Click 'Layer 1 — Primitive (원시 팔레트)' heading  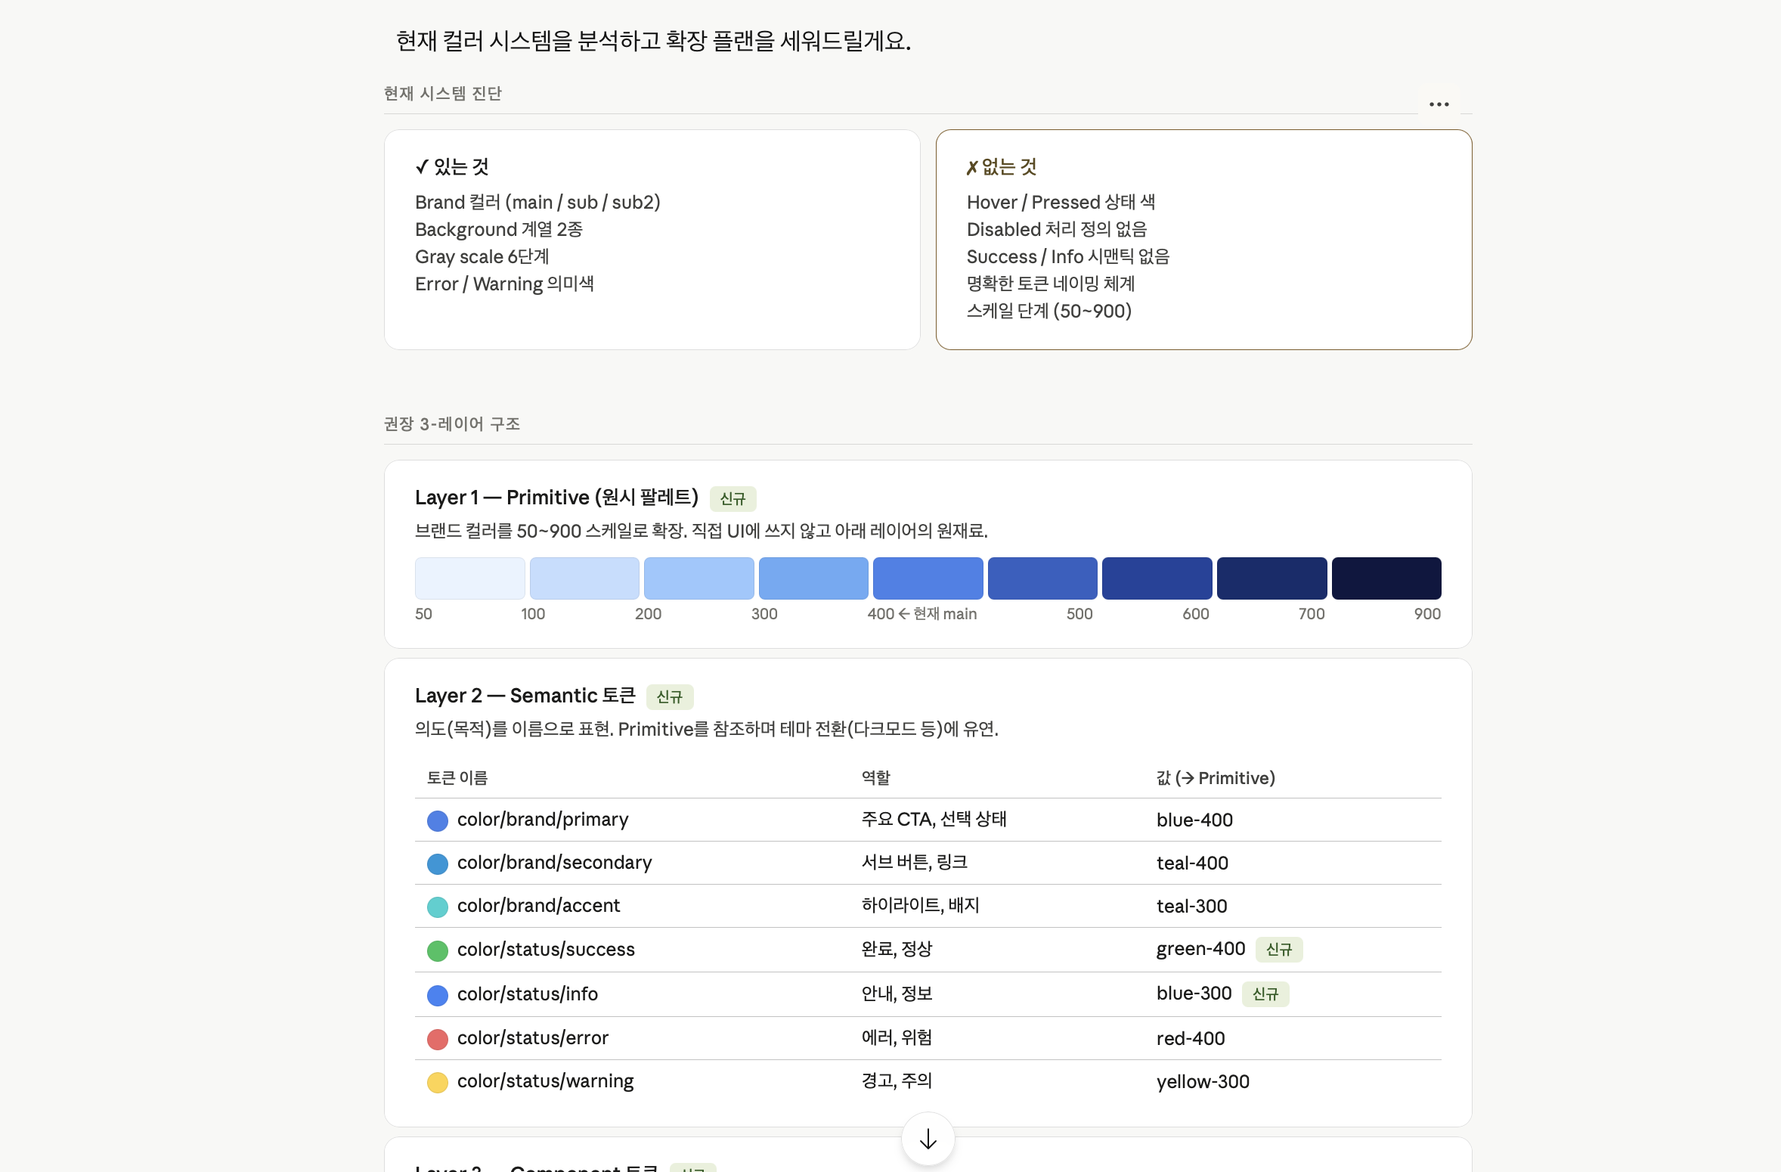click(x=556, y=498)
